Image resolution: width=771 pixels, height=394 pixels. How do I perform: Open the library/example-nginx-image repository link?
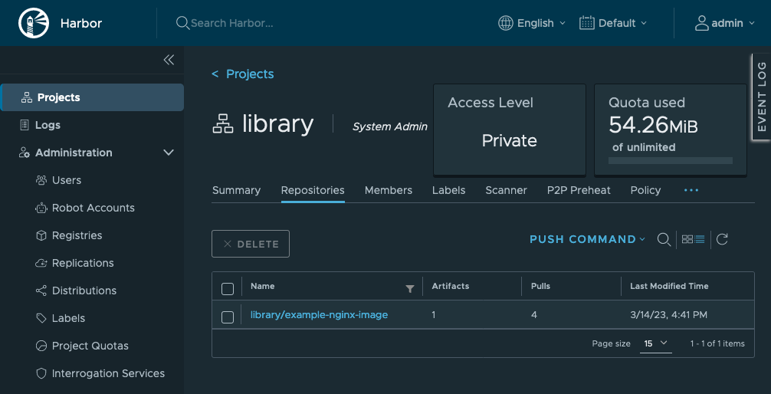(x=319, y=314)
